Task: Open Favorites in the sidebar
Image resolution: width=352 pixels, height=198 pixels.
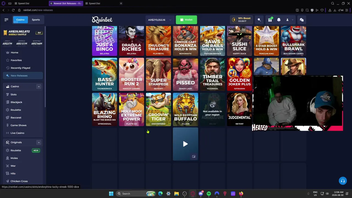Action: 23,60
